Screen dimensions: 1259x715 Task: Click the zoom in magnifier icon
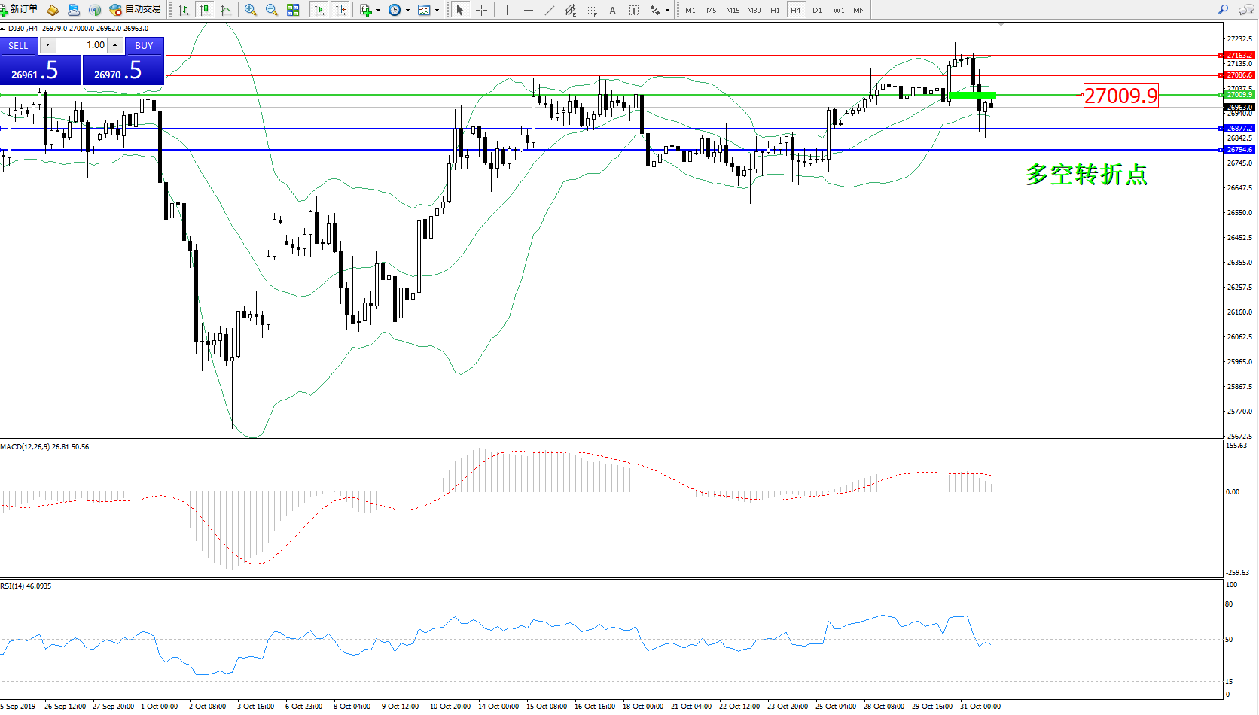pyautogui.click(x=251, y=10)
